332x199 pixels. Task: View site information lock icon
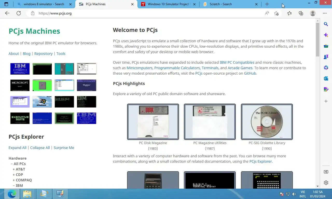click(33, 13)
